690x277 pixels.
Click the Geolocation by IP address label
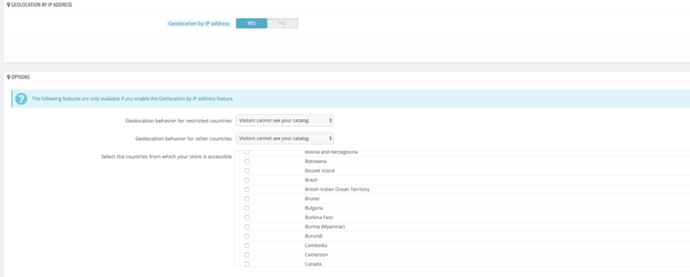(199, 23)
